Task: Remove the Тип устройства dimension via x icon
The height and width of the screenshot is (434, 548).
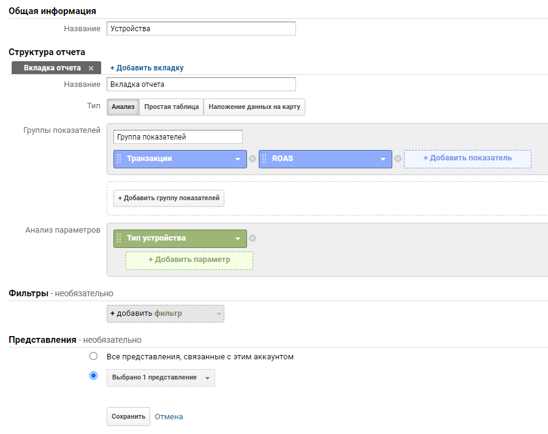Action: click(252, 238)
